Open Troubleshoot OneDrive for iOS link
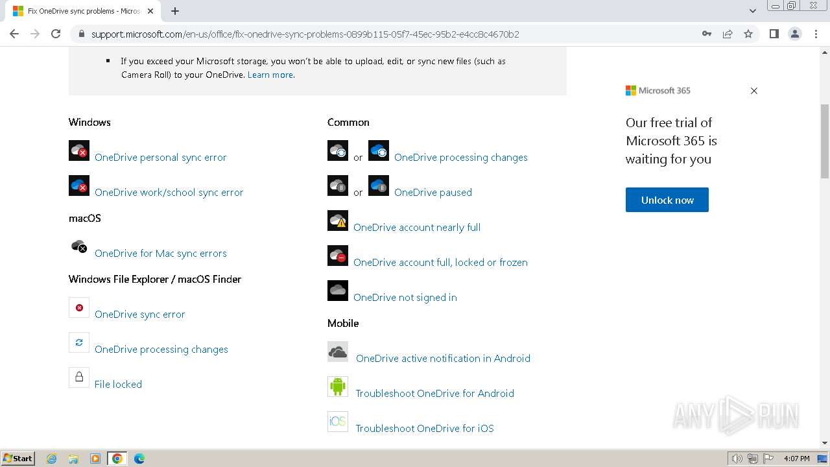The width and height of the screenshot is (830, 467). coord(424,428)
